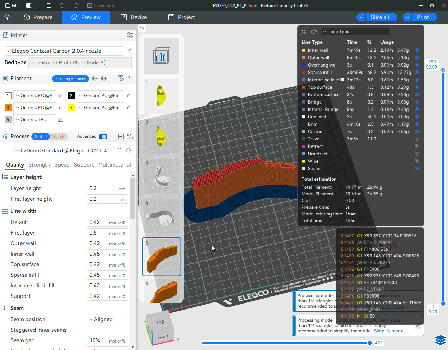Expand the printer selection dropdown
The height and width of the screenshot is (350, 448).
pyautogui.click(x=64, y=51)
